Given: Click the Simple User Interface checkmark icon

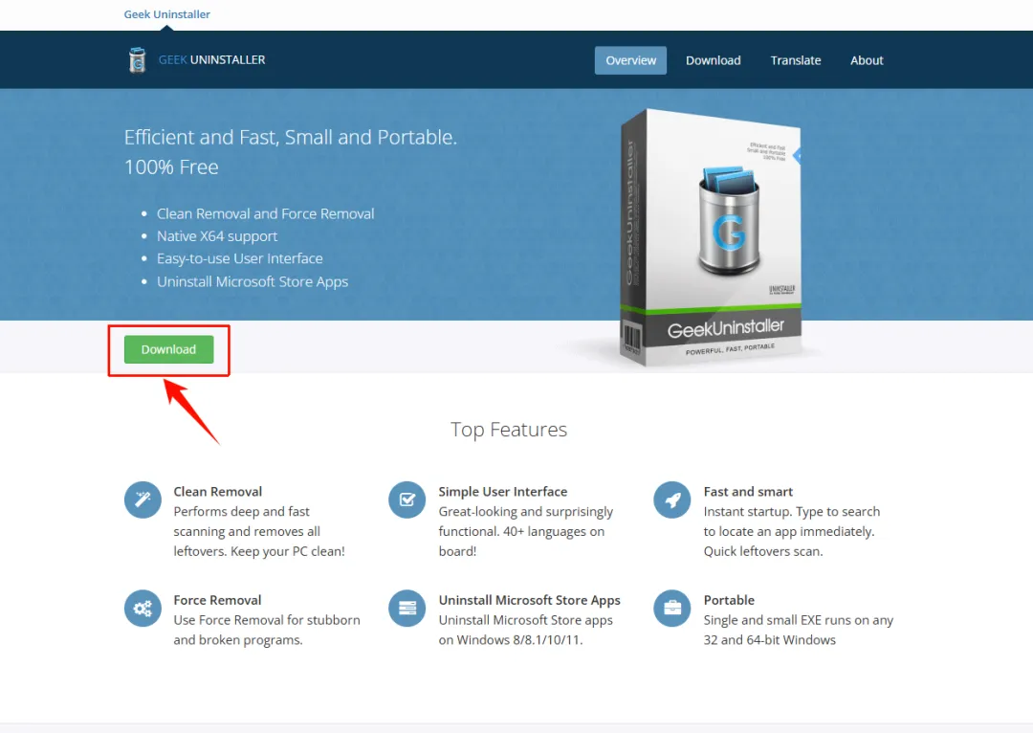Looking at the screenshot, I should pos(407,500).
